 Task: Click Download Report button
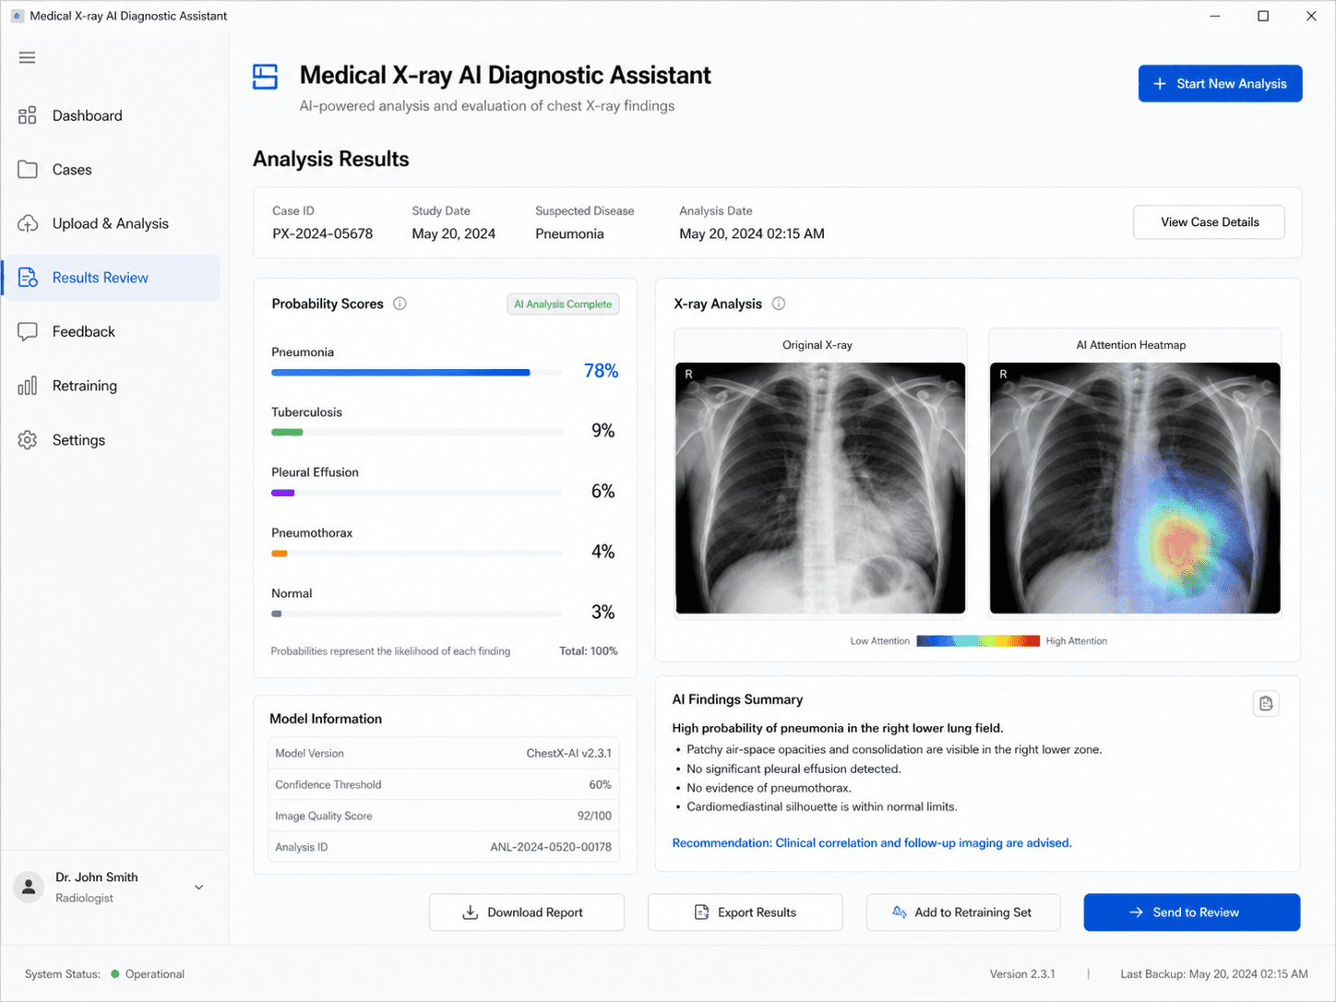point(527,913)
